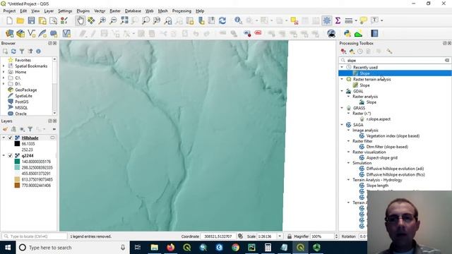The width and height of the screenshot is (452, 254).
Task: Collapse the GDAL provider group
Action: [342, 91]
